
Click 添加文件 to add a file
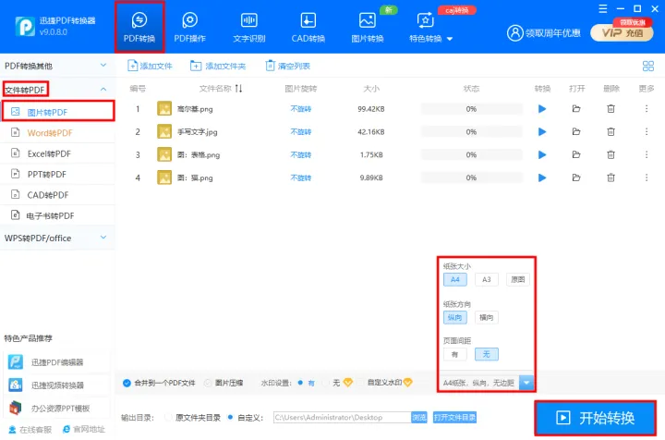pyautogui.click(x=150, y=66)
